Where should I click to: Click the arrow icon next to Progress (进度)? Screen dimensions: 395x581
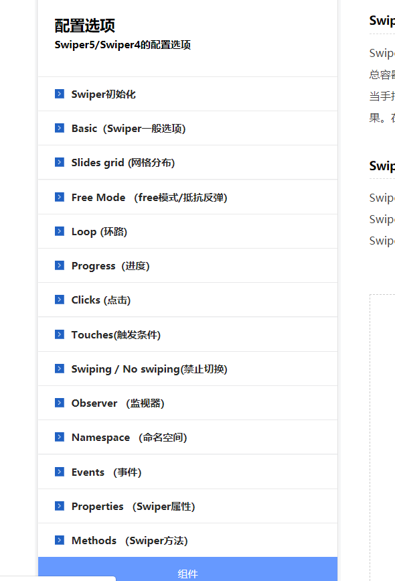point(59,265)
